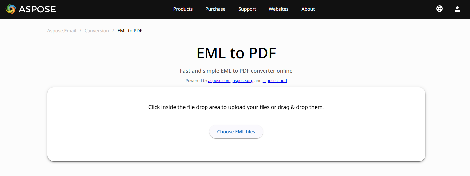Open the About menu

(308, 9)
